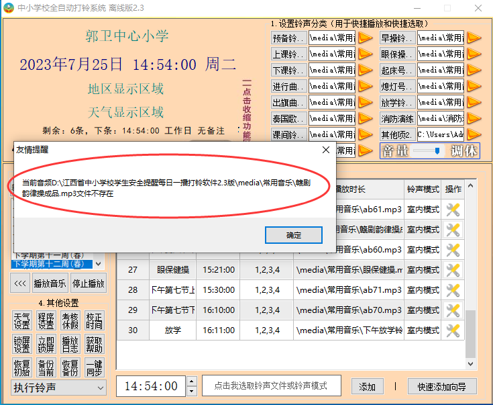
Task: Click the tools icon for row 27
Action: [453, 270]
